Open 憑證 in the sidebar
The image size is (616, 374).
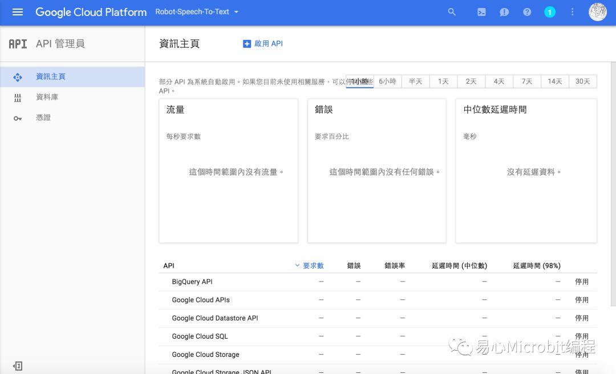pos(72,117)
